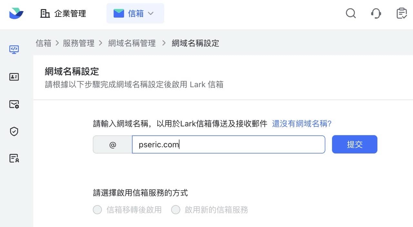Expand the 信箱 dropdown selector
This screenshot has height=227, width=413.
(x=135, y=14)
